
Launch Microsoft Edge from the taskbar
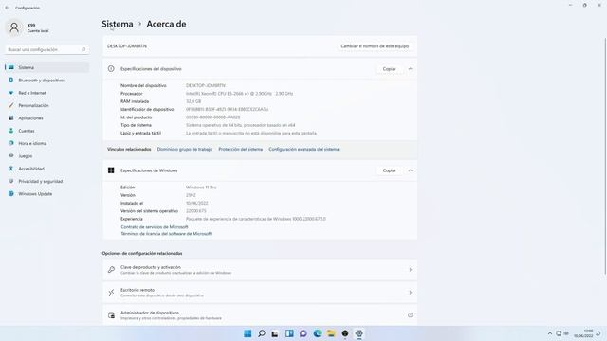coord(317,333)
